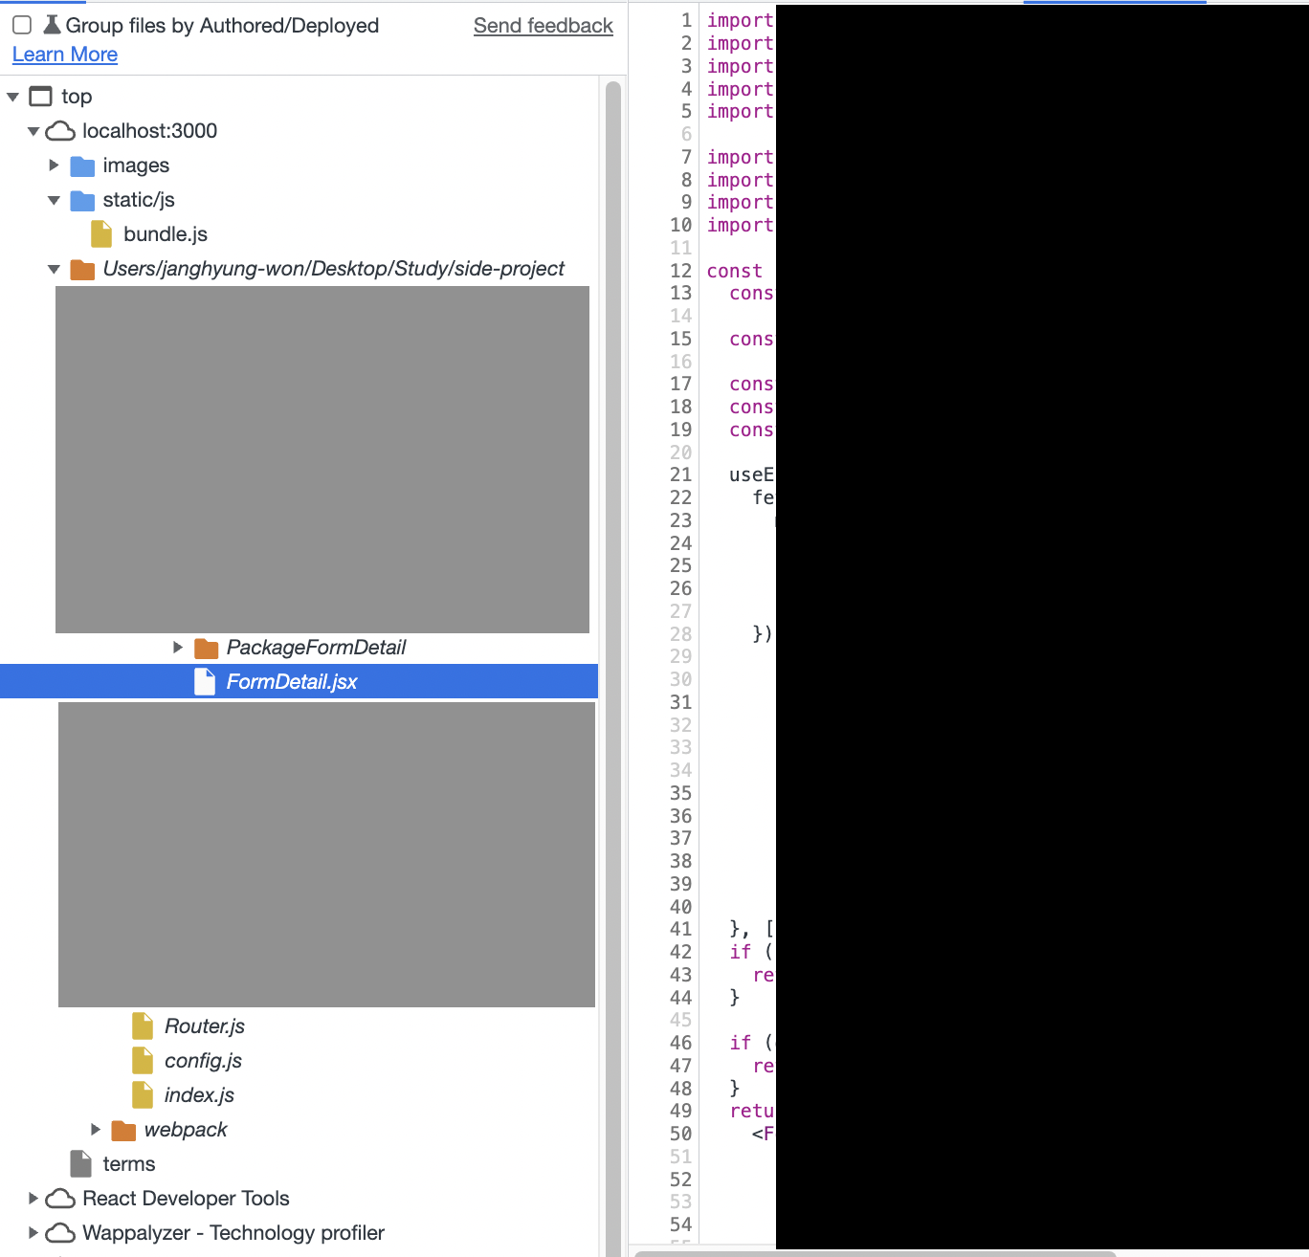Click the static/js blue folder icon
Viewport: 1309px width, 1257px height.
coord(83,201)
